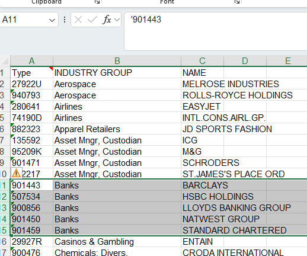
Task: Open Font group dialog launcher
Action: pyautogui.click(x=237, y=2)
